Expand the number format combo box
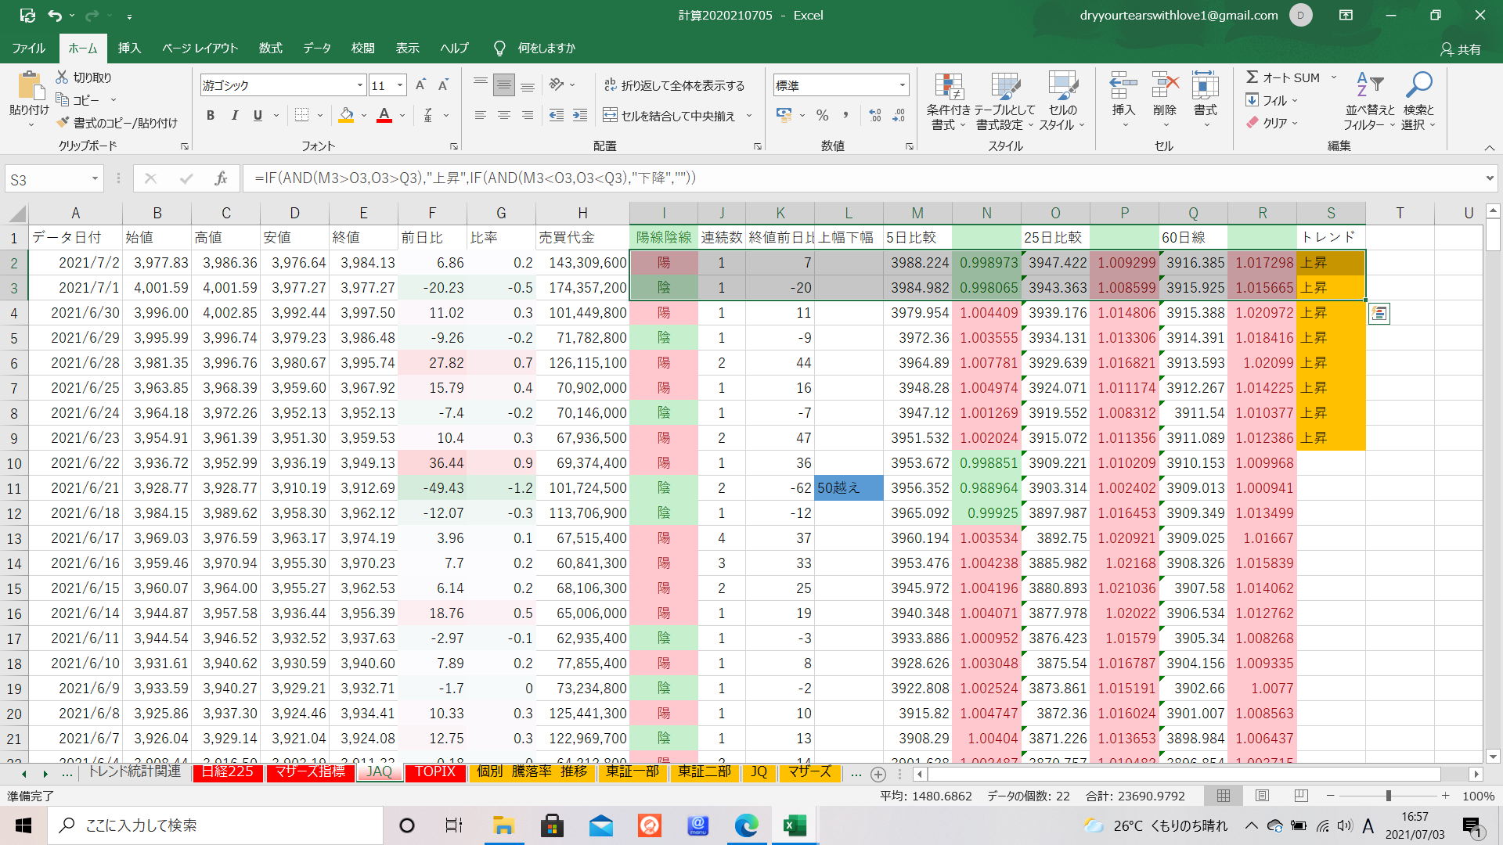Screen dimensions: 1503x845 902,85
